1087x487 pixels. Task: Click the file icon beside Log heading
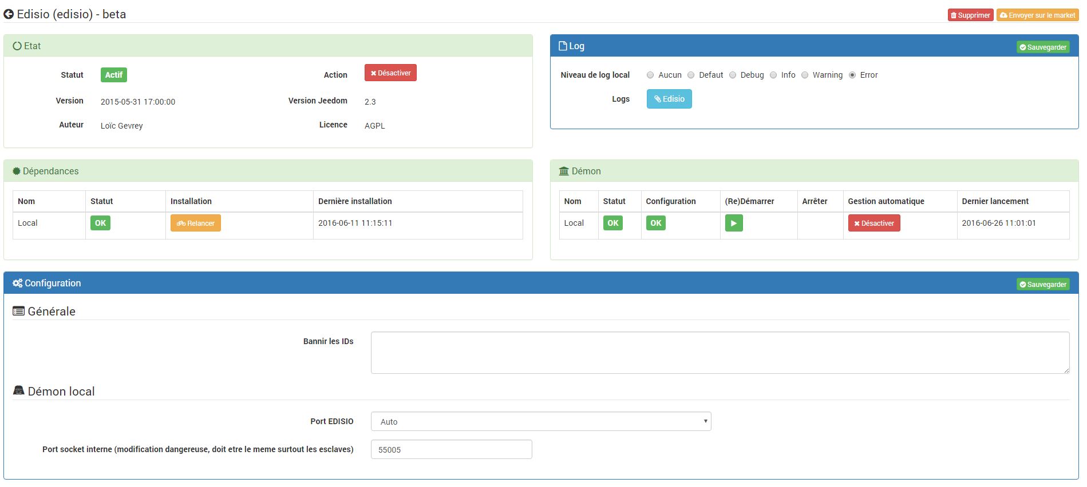coord(563,46)
